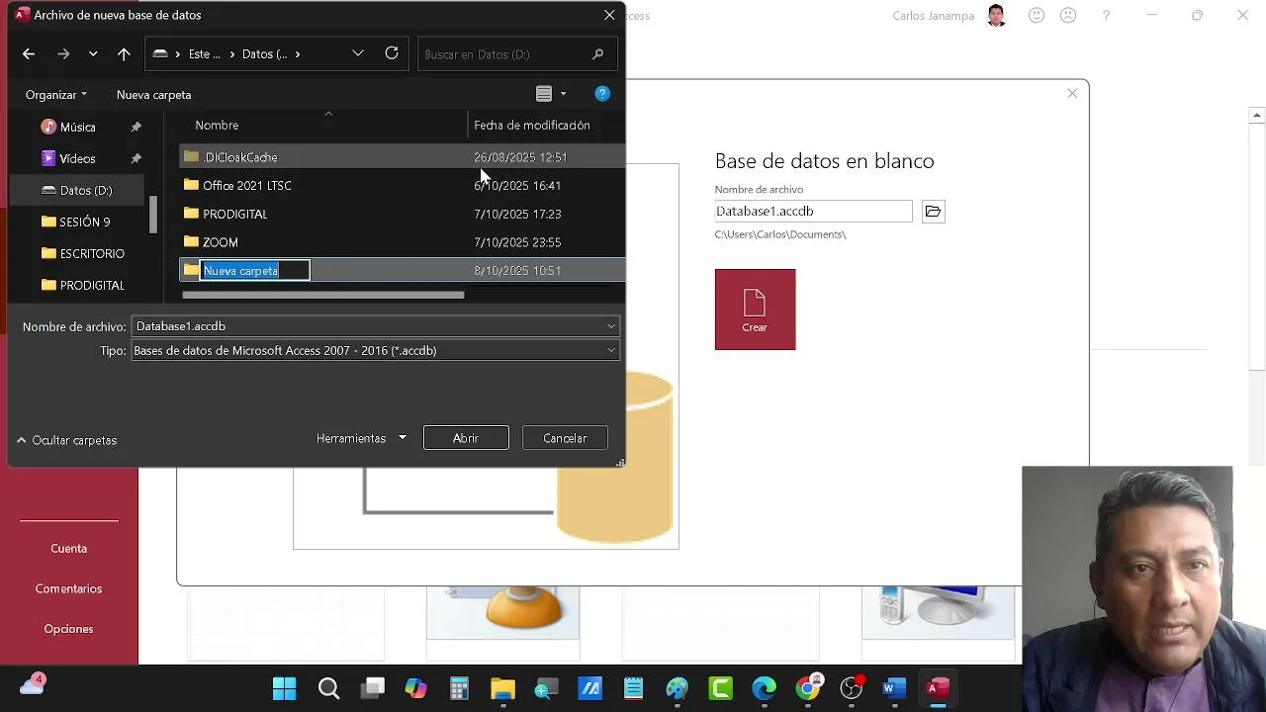Image resolution: width=1266 pixels, height=712 pixels.
Task: Select PRODIGITAL folder in file list
Action: pos(402,214)
